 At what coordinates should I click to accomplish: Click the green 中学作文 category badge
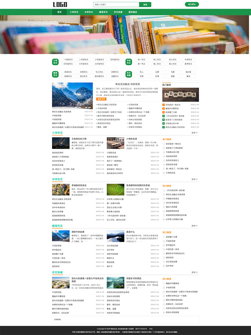tap(129, 62)
